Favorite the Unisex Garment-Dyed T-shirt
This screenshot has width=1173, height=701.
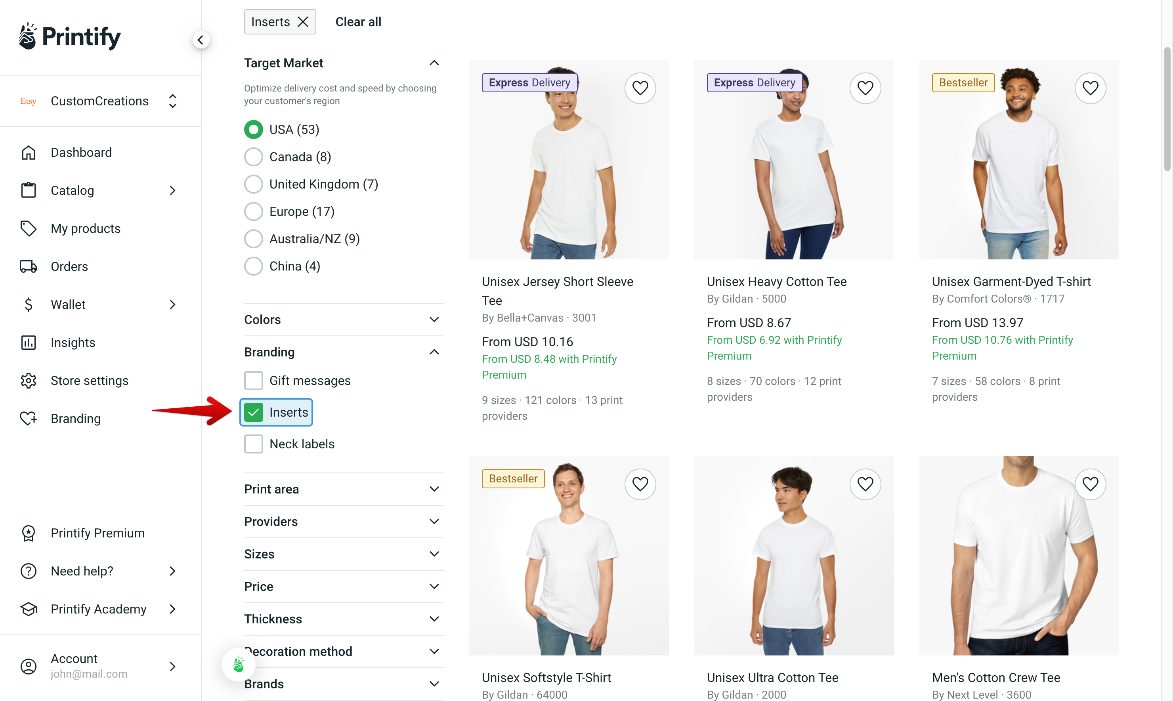pos(1091,88)
